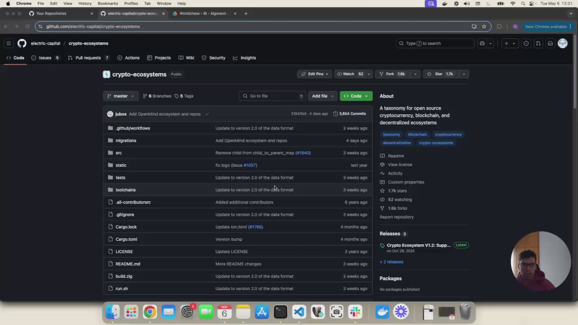Image resolution: width=578 pixels, height=325 pixels.
Task: Open issue #1057 link
Action: coord(250,165)
